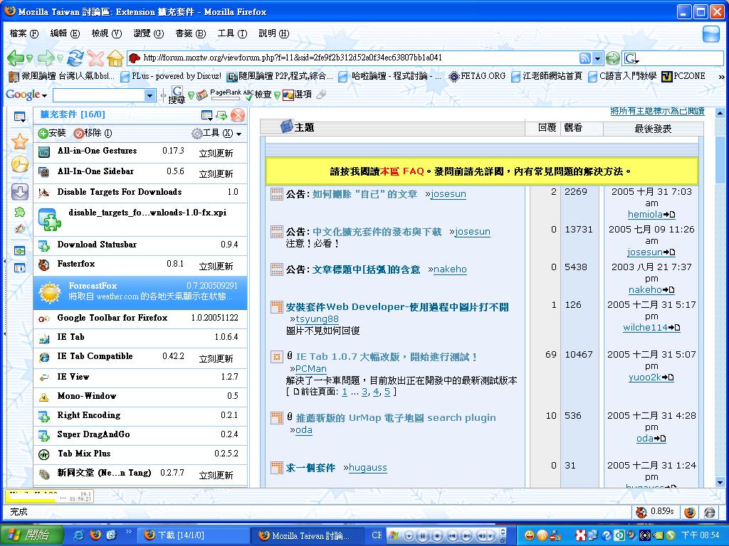Click the 檢查 spellcheck button
Screen dimensions: 729x546
pos(258,95)
